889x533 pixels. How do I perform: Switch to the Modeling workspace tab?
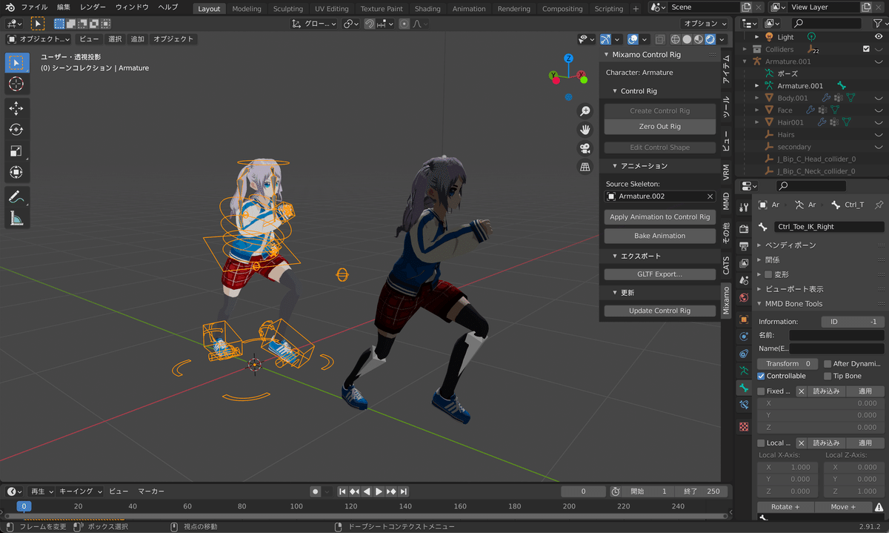(247, 9)
